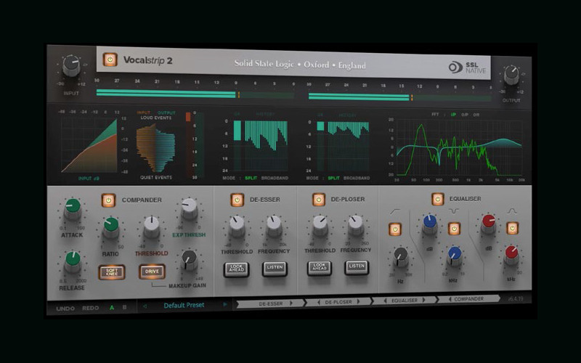Click the red kHz frequency knob

pyautogui.click(x=512, y=255)
